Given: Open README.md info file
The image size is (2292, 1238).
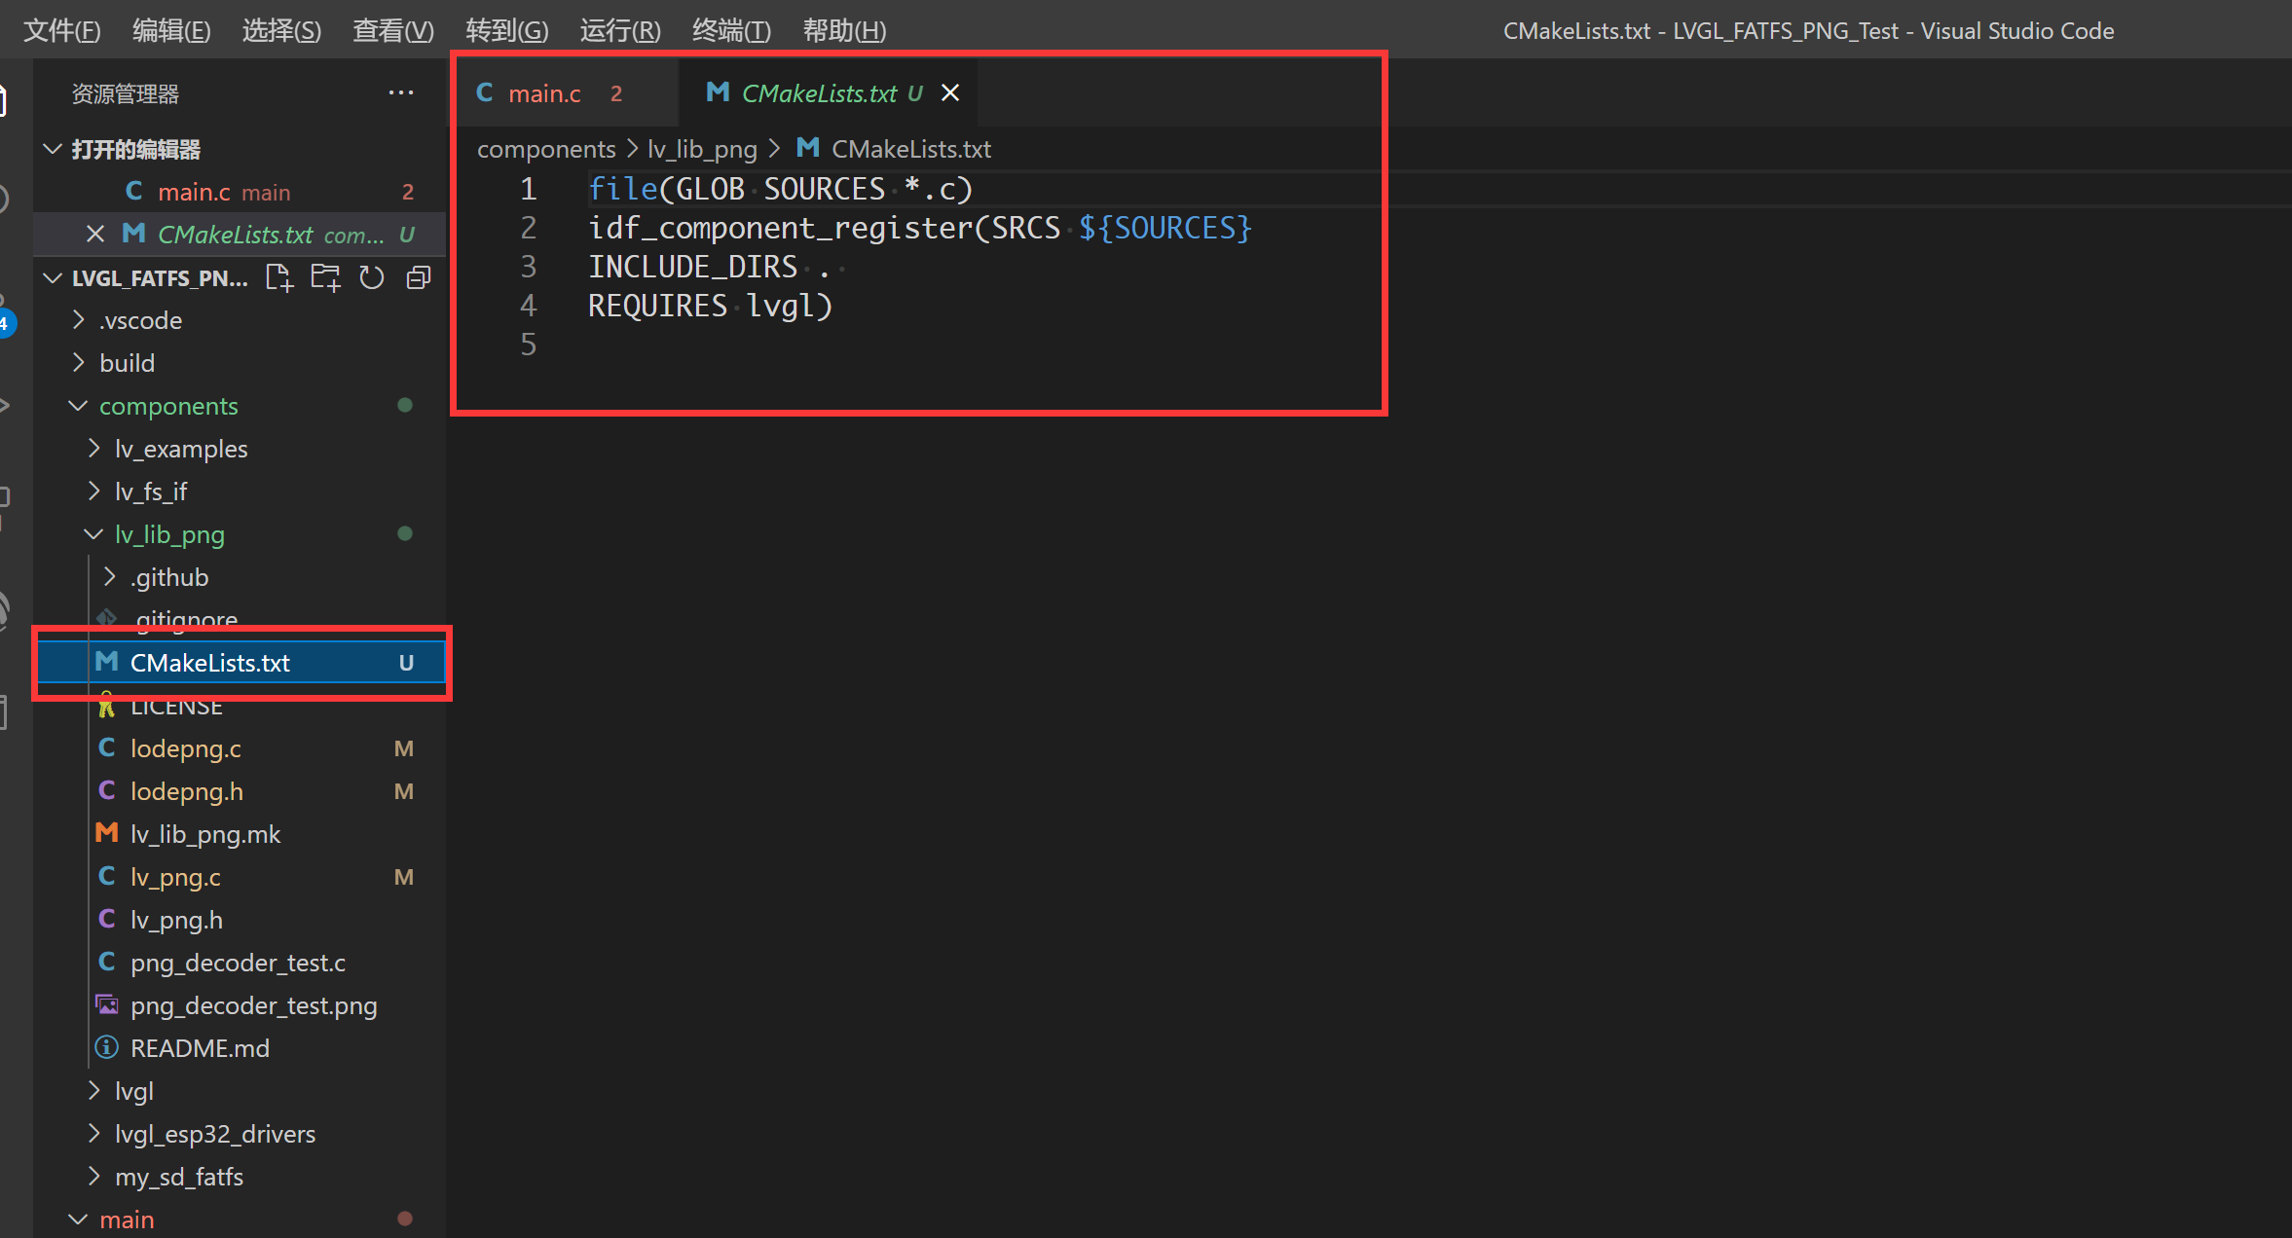Looking at the screenshot, I should [x=200, y=1048].
